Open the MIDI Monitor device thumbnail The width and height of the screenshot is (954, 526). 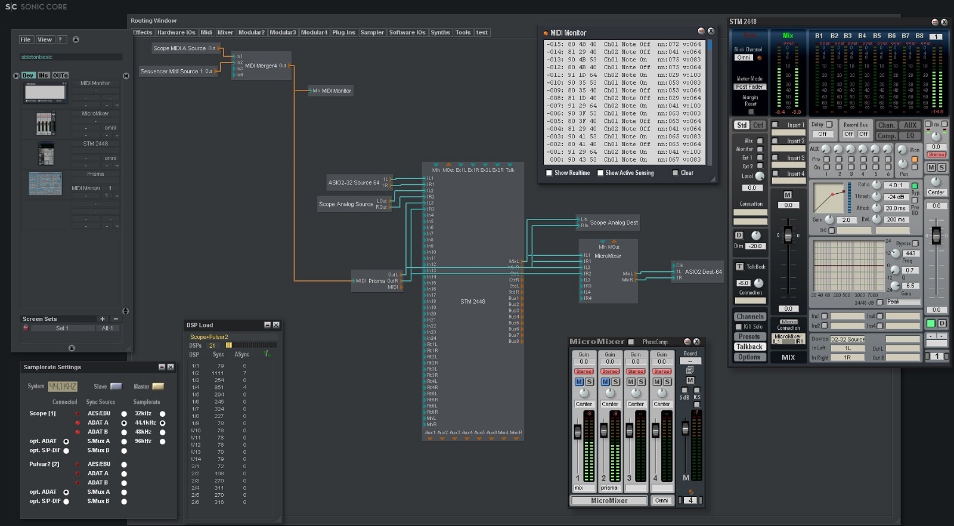pos(45,92)
